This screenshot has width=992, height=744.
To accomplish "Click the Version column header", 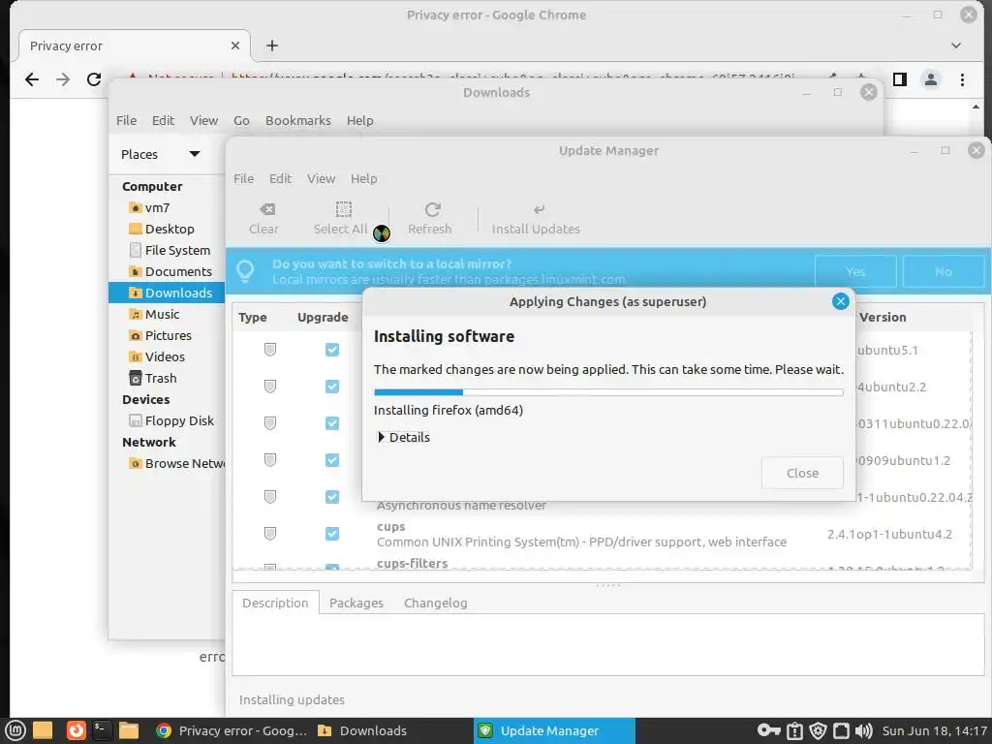I will (x=883, y=317).
